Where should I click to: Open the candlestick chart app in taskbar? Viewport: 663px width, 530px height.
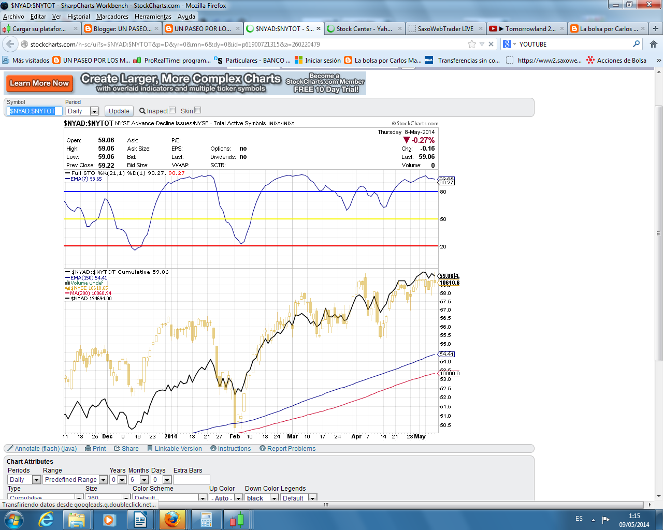[236, 520]
